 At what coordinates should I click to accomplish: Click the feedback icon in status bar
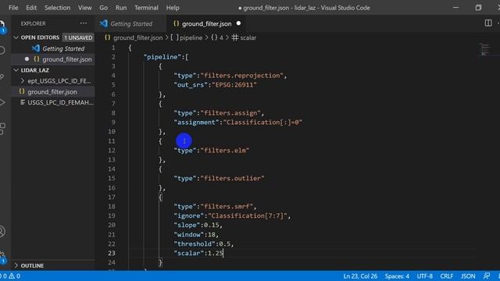point(487,276)
